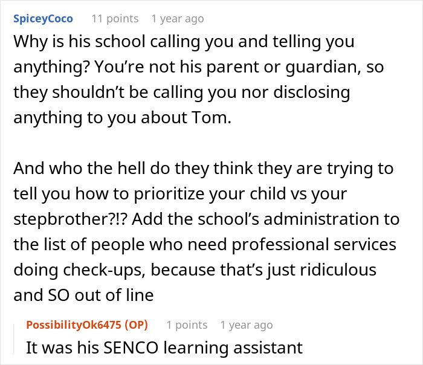Open SpiceyCoco's user profile
423x365 pixels.
click(x=43, y=19)
